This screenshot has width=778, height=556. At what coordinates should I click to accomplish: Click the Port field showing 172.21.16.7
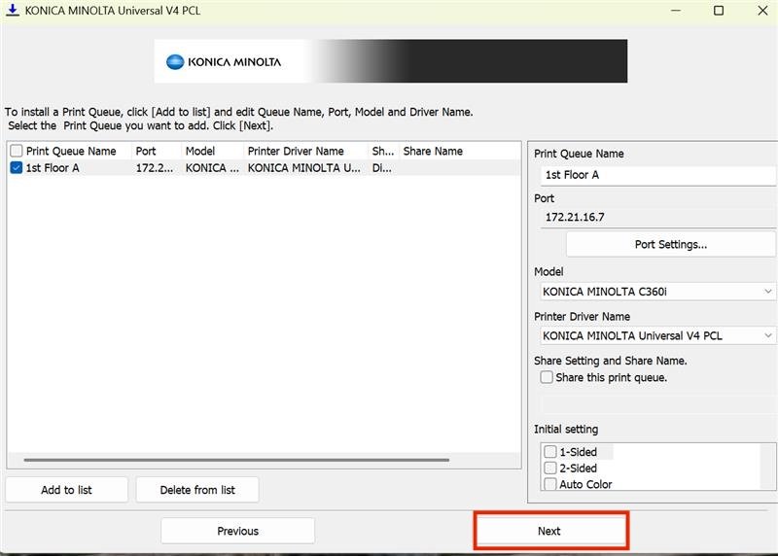point(657,217)
